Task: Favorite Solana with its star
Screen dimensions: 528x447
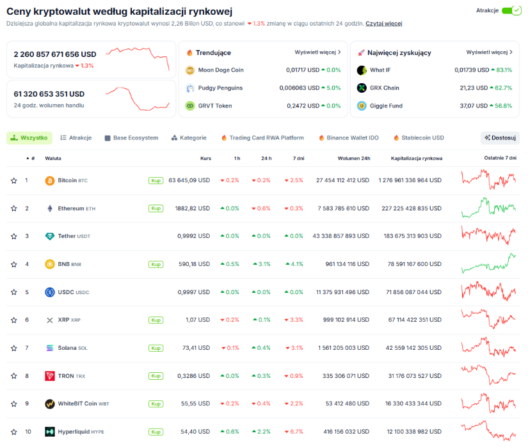Action: click(14, 348)
